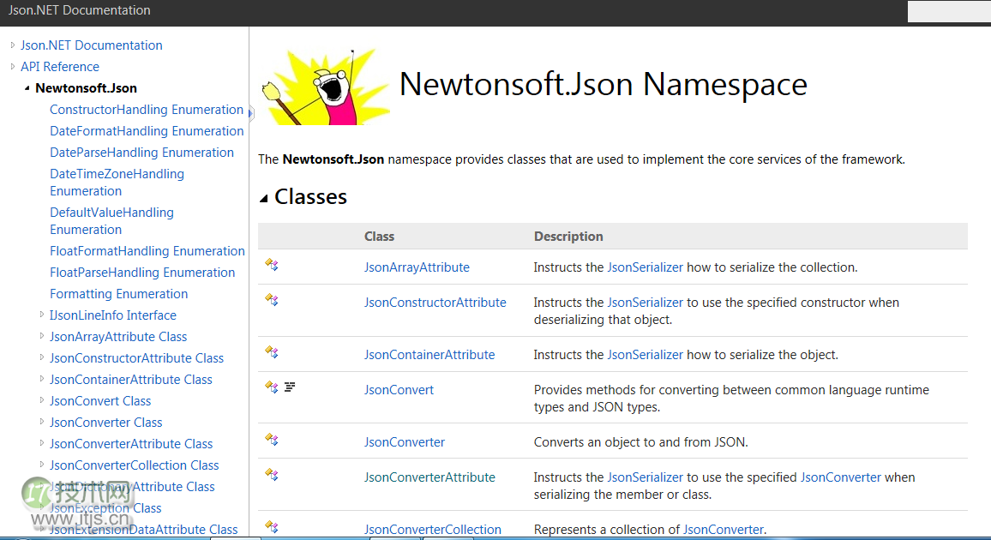The image size is (991, 540).
Task: Open JsonArrayAttribute Class in the sidebar
Action: coord(118,337)
